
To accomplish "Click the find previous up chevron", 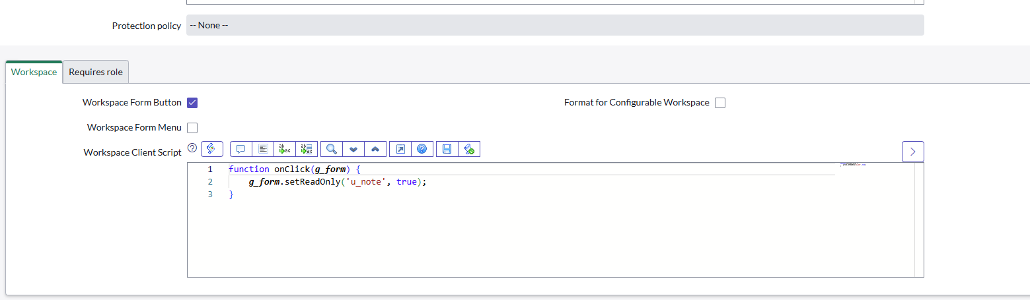I will [x=375, y=149].
